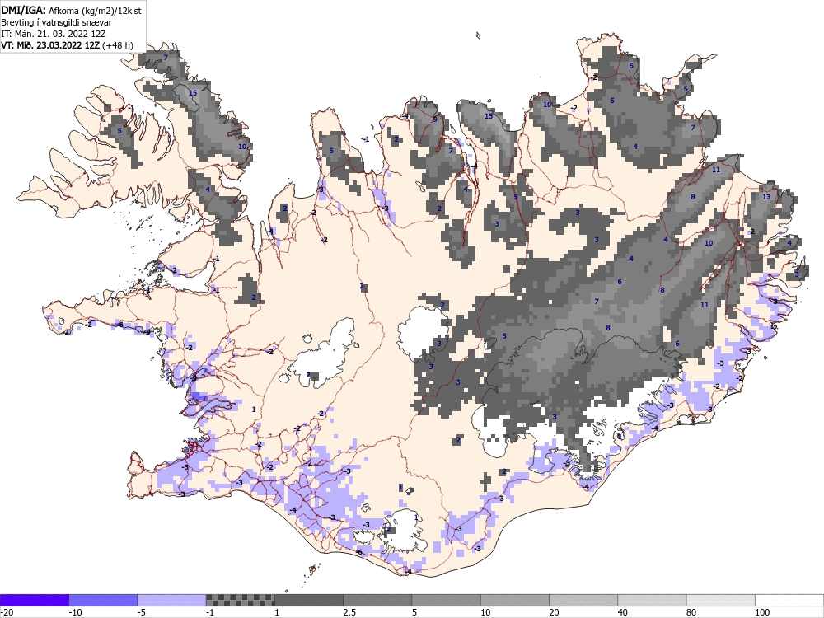This screenshot has width=824, height=618.
Task: Click the legend swatch between 40 and 80
Action: [x=652, y=600]
